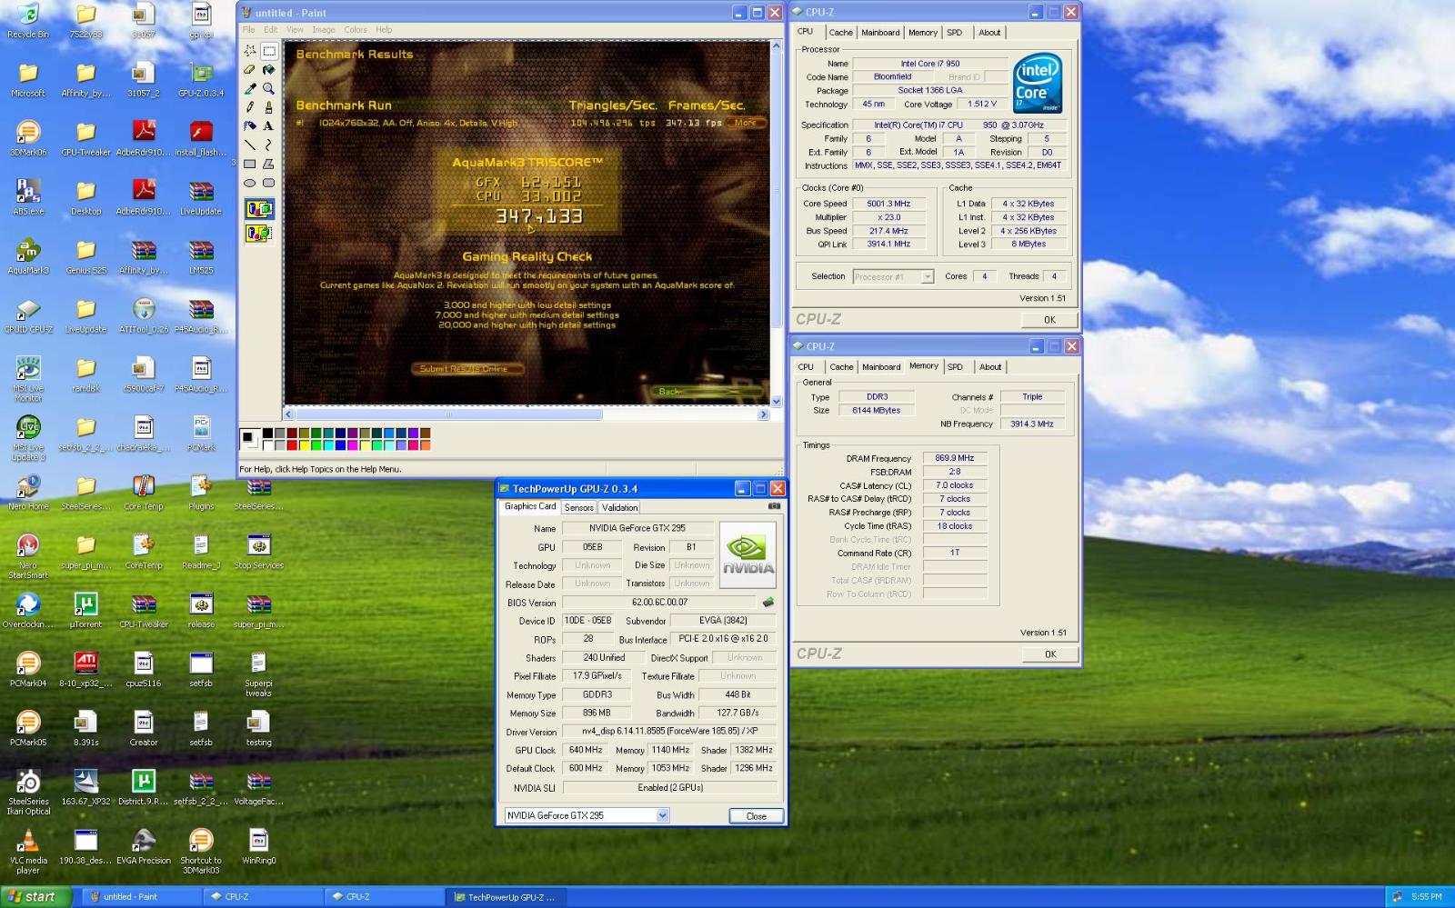Select the Airbrush spray tool
The image size is (1455, 908).
tap(250, 126)
